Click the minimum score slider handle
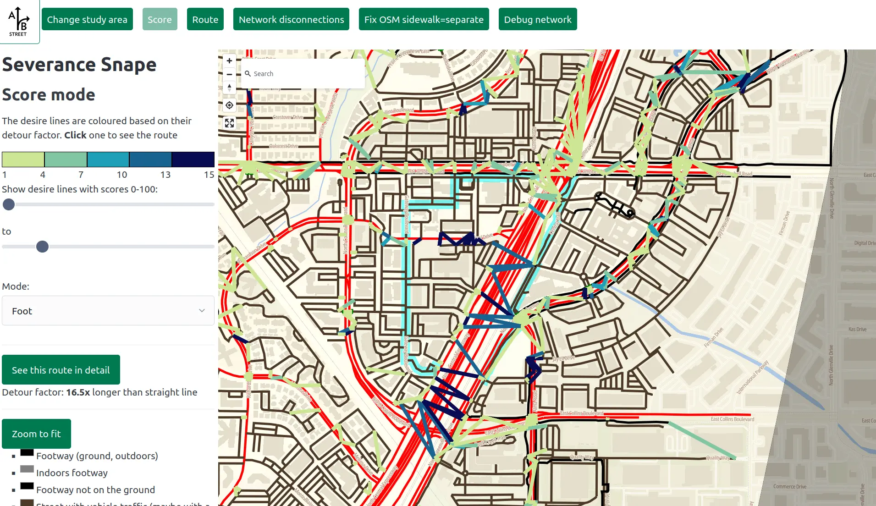Image resolution: width=876 pixels, height=506 pixels. click(x=9, y=204)
